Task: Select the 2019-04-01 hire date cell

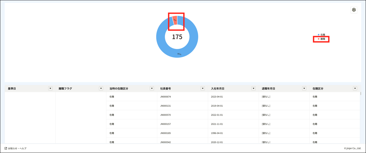Action: [217, 106]
